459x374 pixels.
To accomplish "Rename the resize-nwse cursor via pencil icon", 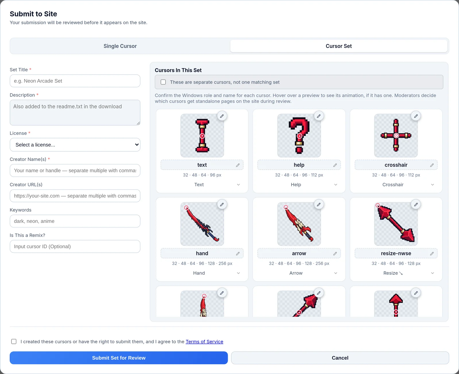I will [432, 254].
